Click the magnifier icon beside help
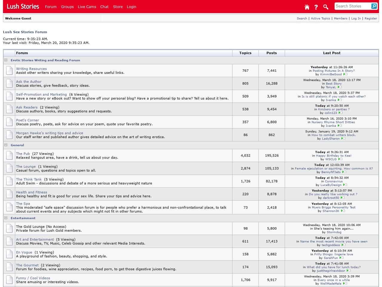The image size is (382, 287). 326,7
